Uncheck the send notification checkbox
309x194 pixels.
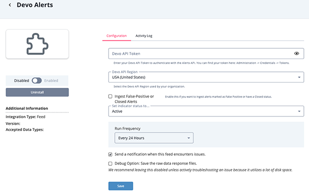coord(110,154)
